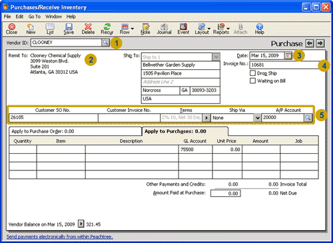Click the Row toolbar icon
Image resolution: width=333 pixels, height=243 pixels.
click(125, 29)
